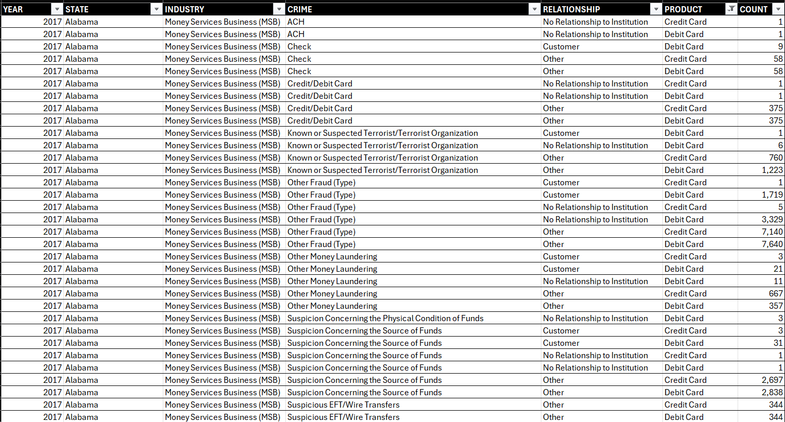
Task: Open the CRIME column filter dropdown
Action: coord(534,9)
